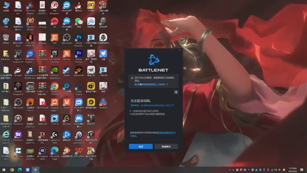Select the Starfield desktop icon
Image resolution: width=307 pixels, height=173 pixels.
pos(103,103)
